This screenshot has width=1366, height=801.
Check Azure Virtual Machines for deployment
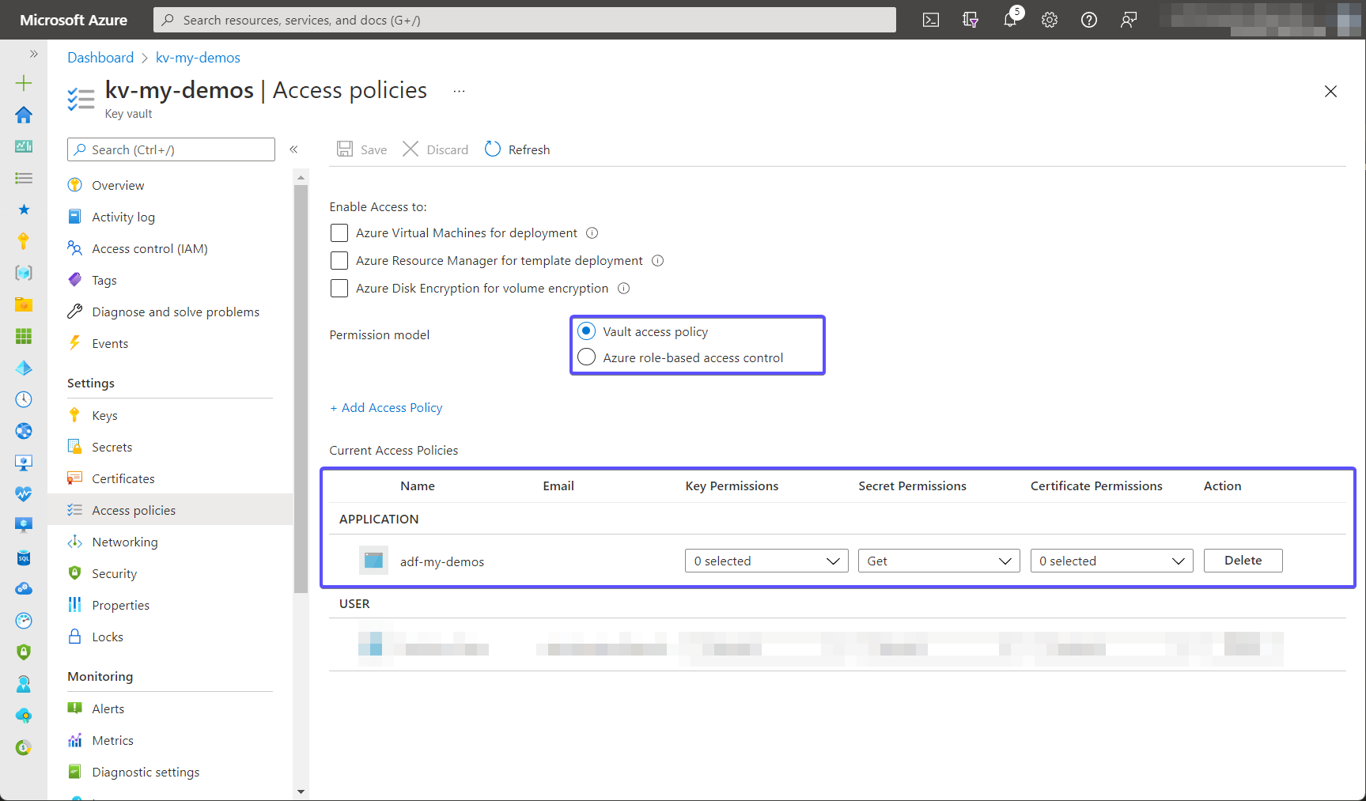[x=339, y=232]
